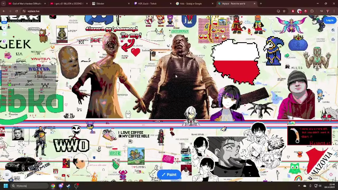The width and height of the screenshot is (338, 190).
Task: Open the clock showing 21:48
Action: coord(330,186)
